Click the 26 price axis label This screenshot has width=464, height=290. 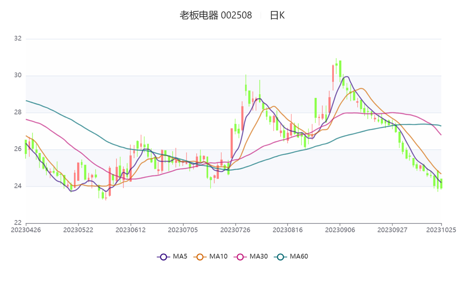coord(18,149)
